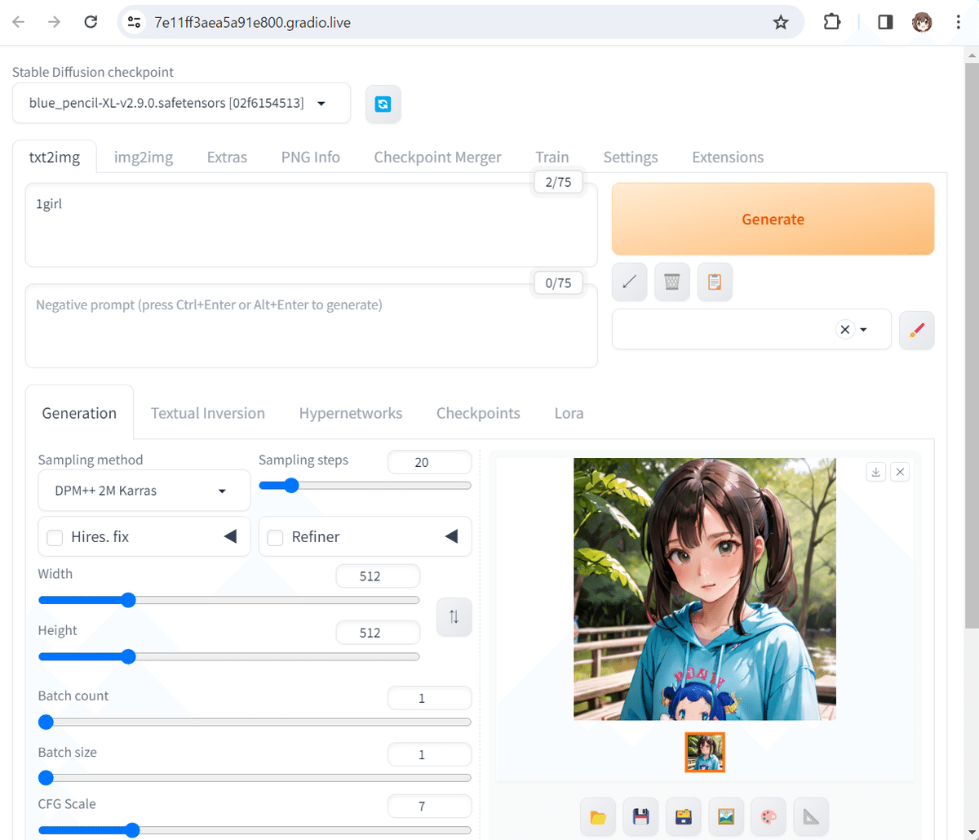This screenshot has width=979, height=840.
Task: Click the prompt box containing 1girl
Action: point(312,225)
